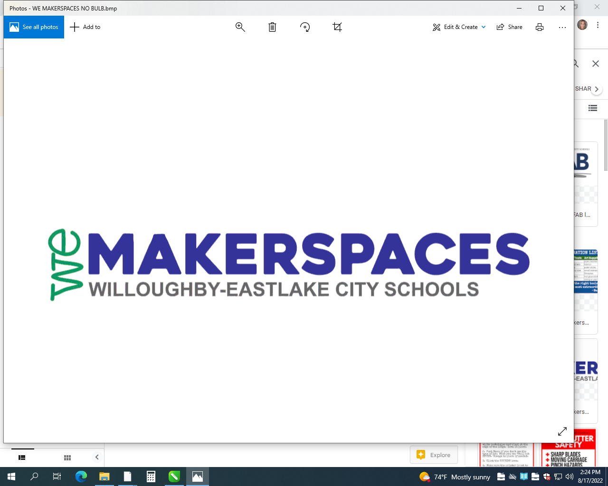
Task: Delete the photo with trash icon
Action: point(272,27)
